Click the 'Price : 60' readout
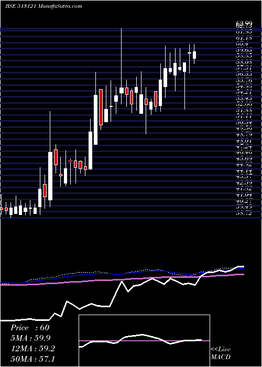The height and width of the screenshot is (367, 262). [30, 328]
